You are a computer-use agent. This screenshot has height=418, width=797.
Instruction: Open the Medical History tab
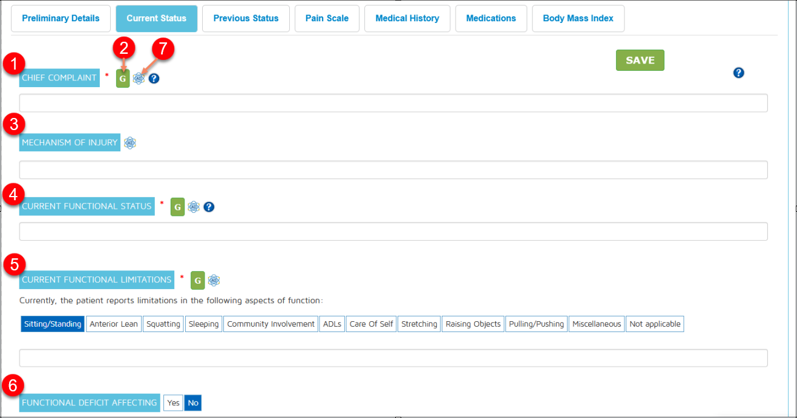click(x=407, y=18)
